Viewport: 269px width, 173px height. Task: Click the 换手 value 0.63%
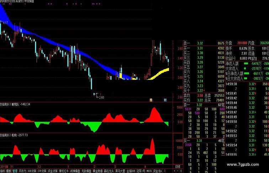(243, 48)
